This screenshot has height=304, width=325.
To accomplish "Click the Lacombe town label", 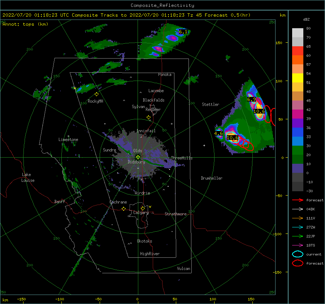I will coord(156,91).
